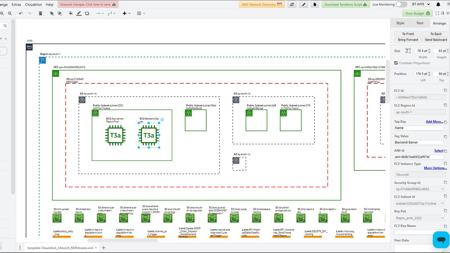Click the Add More link
This screenshot has width=450, height=253.
(434, 122)
